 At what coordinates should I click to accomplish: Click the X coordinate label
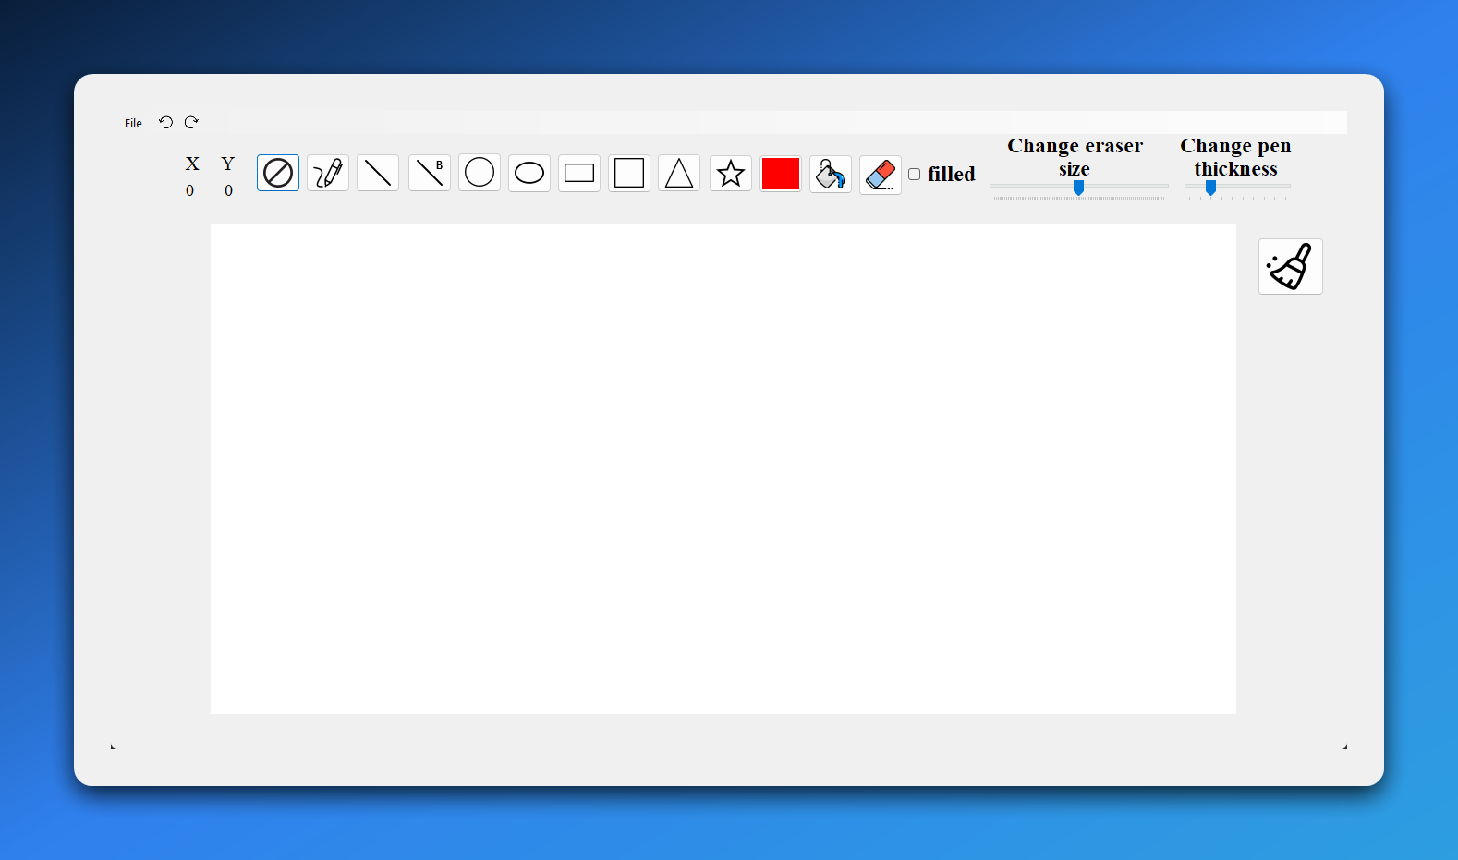(x=192, y=164)
